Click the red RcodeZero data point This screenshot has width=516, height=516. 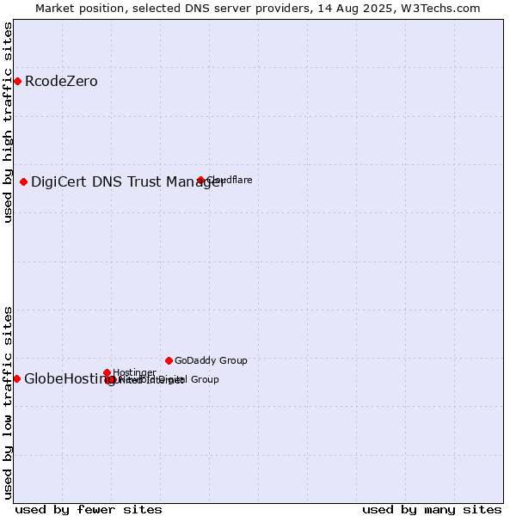tap(18, 82)
